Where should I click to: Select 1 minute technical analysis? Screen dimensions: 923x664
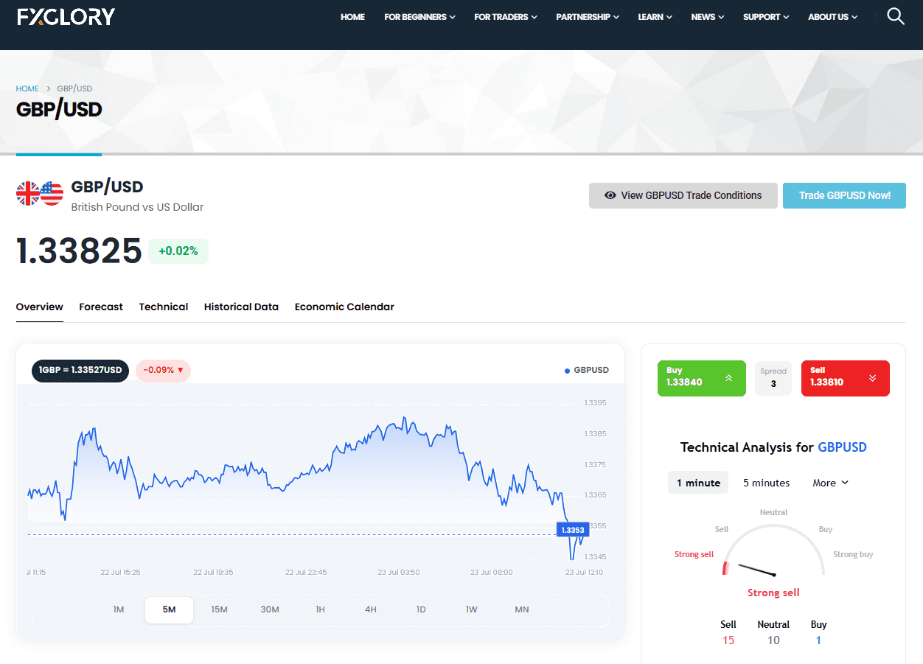[x=698, y=483]
